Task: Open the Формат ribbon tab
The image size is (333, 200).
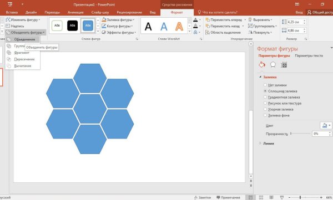Action: (176, 12)
